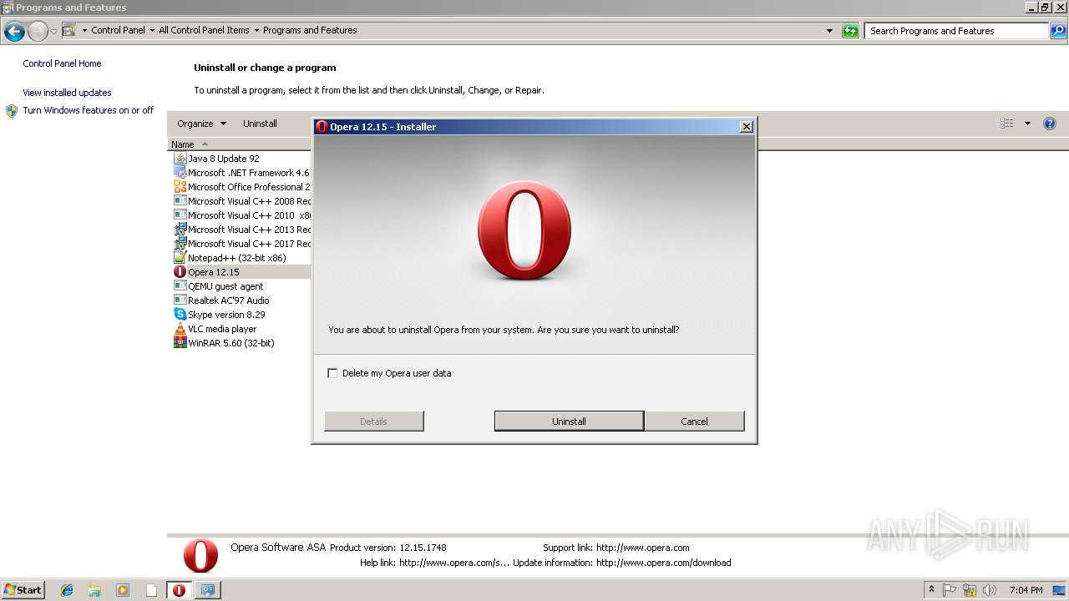Click the Microsoft Visual C++ 2013 icon
This screenshot has height=601, width=1069.
[x=180, y=230]
